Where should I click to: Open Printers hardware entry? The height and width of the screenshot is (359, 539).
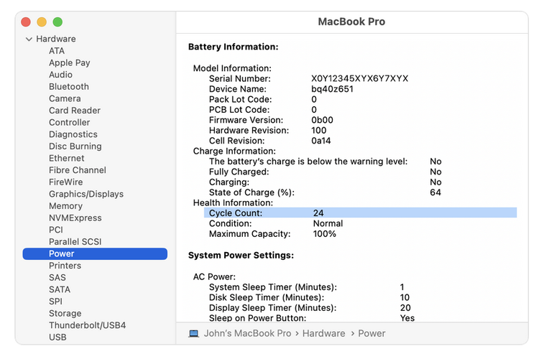65,266
